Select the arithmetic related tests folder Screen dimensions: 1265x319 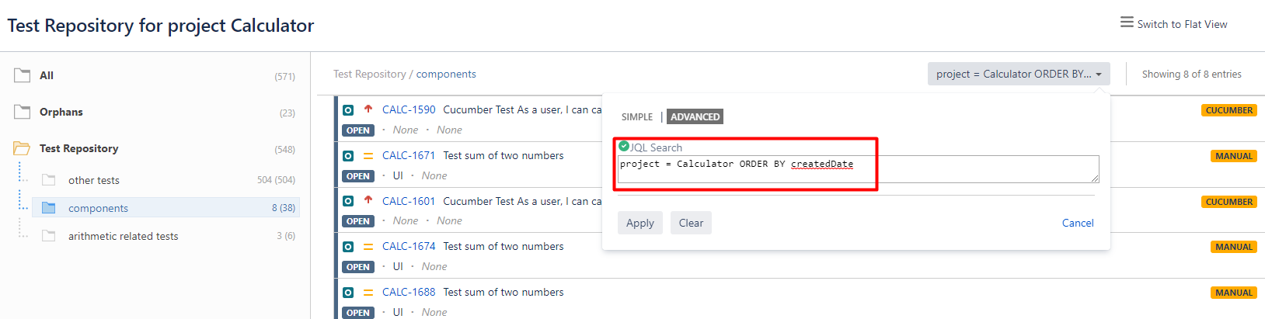(123, 236)
